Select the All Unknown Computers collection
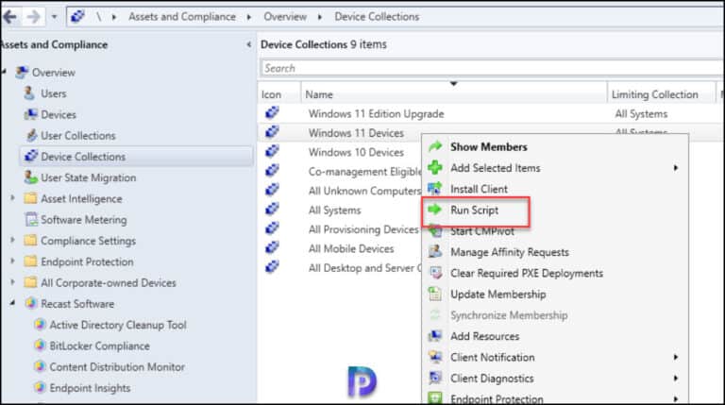Screen dimensions: 725x405 tap(364, 191)
